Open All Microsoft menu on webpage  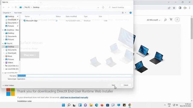[153, 20]
